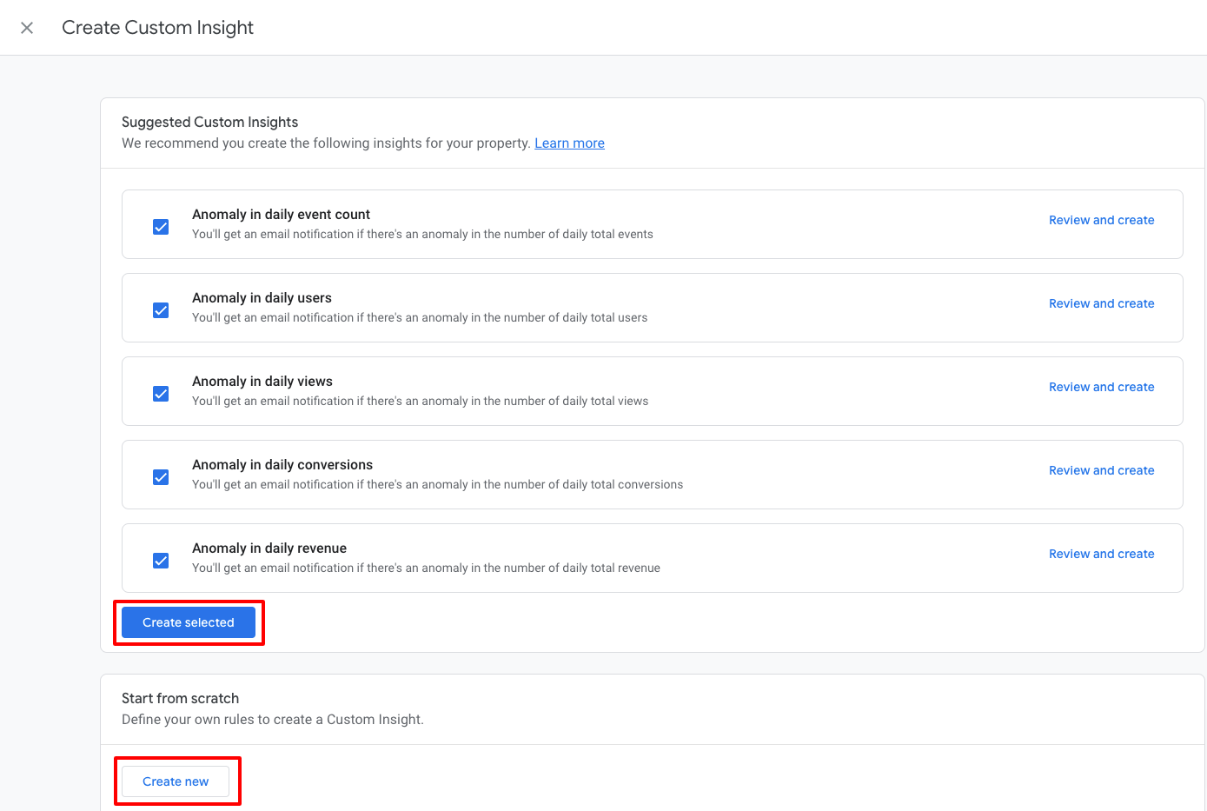Untick the Anomaly in daily revenue checkbox
The width and height of the screenshot is (1207, 811).
(x=161, y=561)
